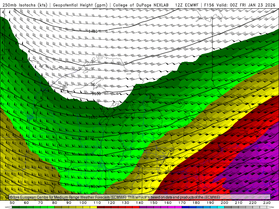This screenshot has width=279, height=209.
Task: Click the 60 kts legend value
Action: pyautogui.click(x=26, y=203)
